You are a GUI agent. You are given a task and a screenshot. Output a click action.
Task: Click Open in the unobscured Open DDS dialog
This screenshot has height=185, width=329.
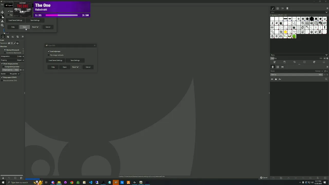coord(65,67)
